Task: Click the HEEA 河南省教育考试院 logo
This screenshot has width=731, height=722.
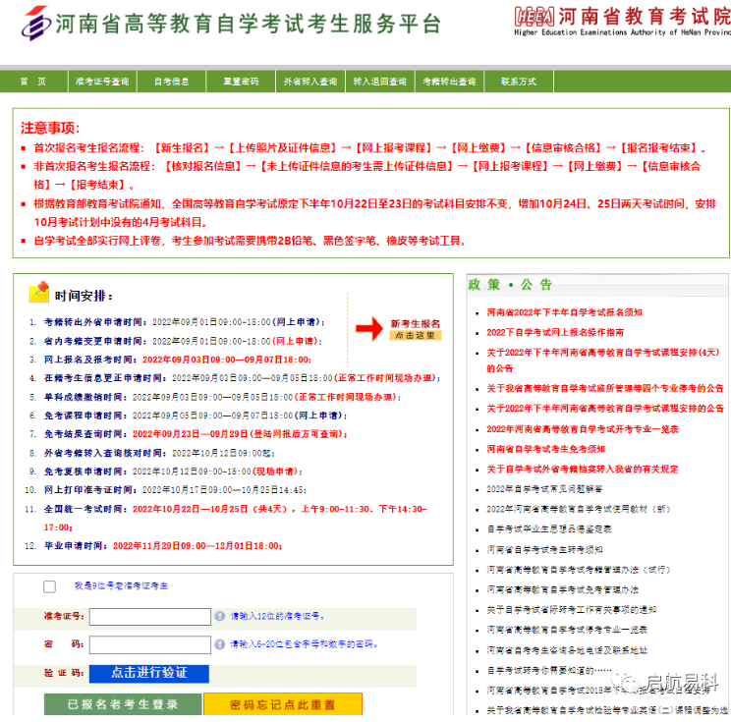Action: [x=622, y=21]
